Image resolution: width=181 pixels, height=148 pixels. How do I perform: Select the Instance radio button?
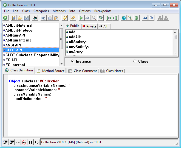73,61
